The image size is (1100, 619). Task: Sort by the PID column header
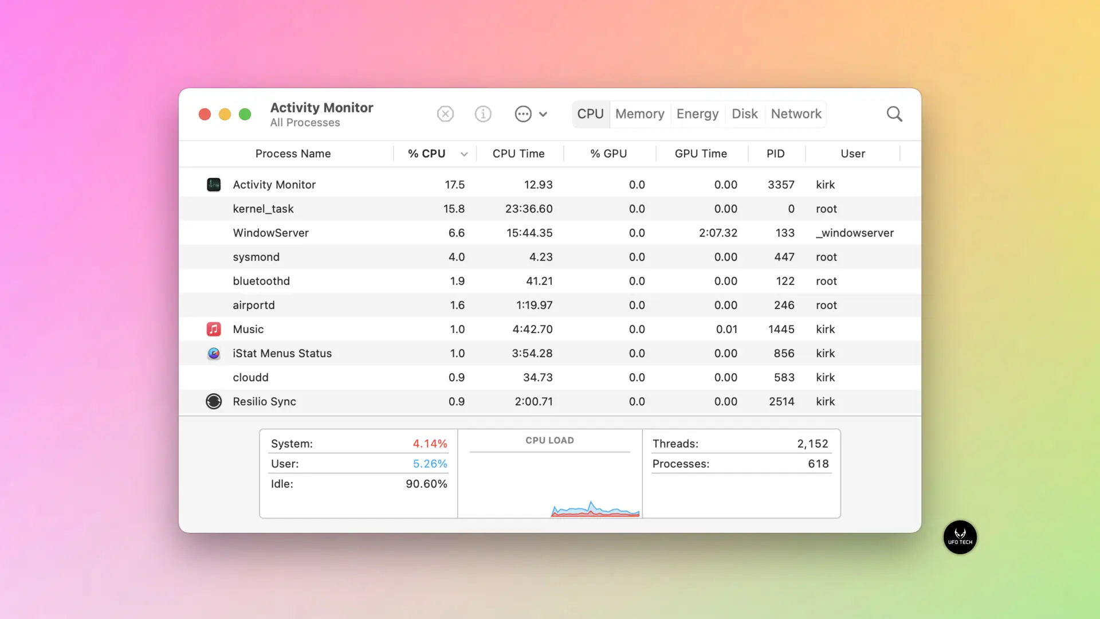[x=776, y=154]
